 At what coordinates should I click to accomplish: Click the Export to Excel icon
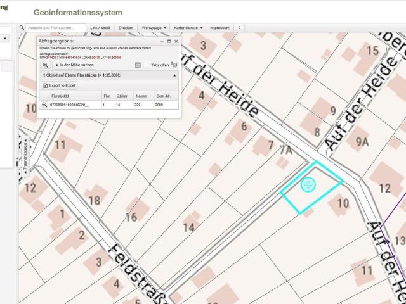pos(45,85)
